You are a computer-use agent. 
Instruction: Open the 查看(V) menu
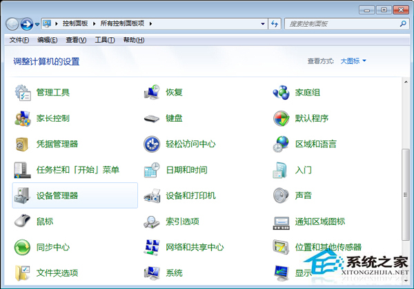(76, 40)
